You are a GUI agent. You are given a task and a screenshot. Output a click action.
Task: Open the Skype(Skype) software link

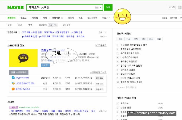pos(22,78)
